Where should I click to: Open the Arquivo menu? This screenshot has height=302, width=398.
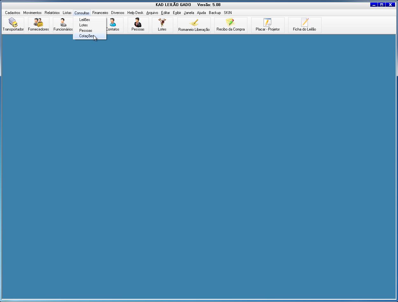coord(152,13)
